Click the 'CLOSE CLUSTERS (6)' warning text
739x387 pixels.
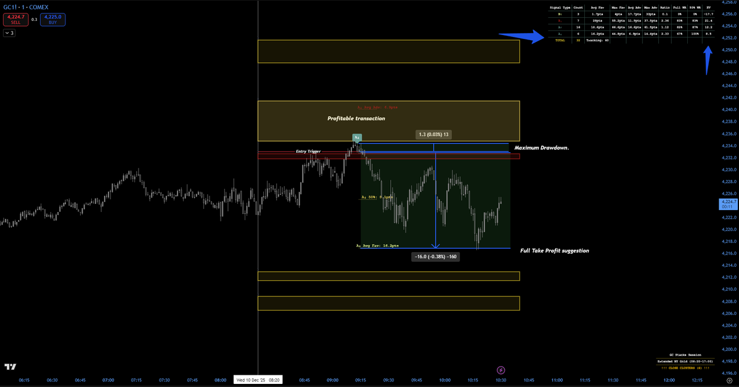685,368
